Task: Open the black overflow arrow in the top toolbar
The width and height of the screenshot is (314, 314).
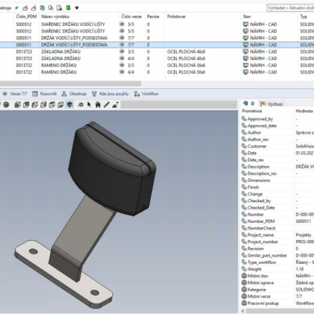Action: tap(77, 8)
